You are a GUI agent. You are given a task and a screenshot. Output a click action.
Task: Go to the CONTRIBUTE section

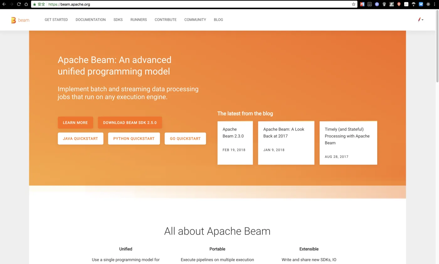coord(166,20)
